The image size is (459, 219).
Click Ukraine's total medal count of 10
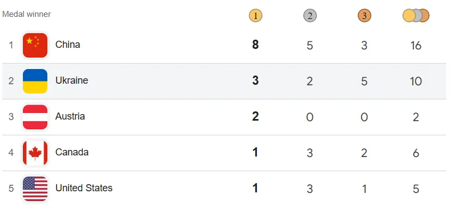(x=416, y=81)
